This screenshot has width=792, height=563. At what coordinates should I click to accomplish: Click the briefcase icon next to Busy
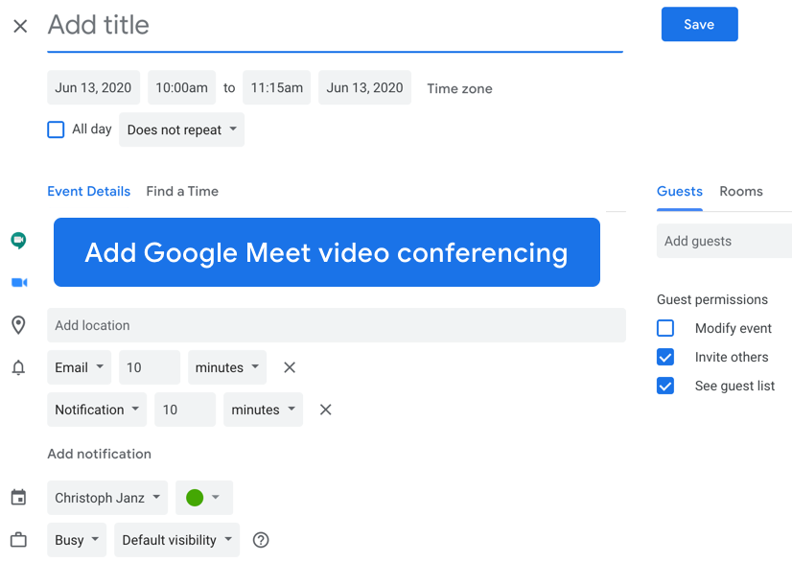(18, 540)
